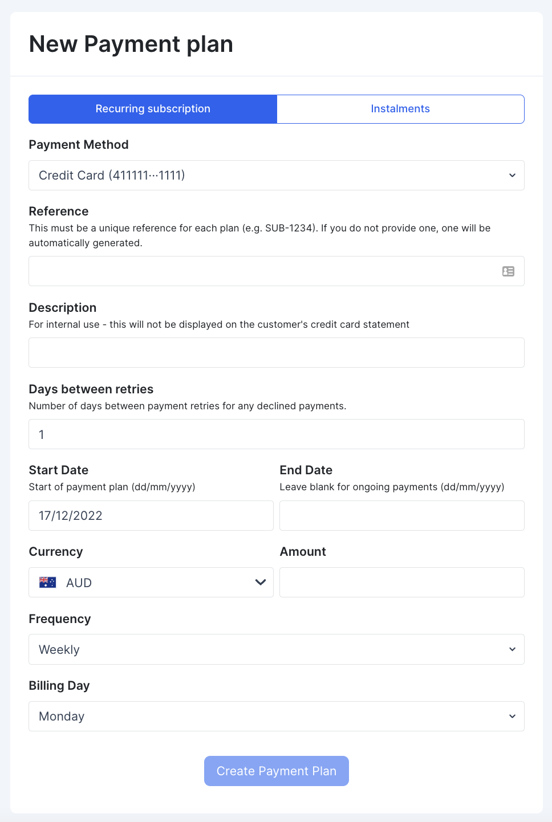This screenshot has width=552, height=822.
Task: Select the Recurring subscription tab
Action: [153, 109]
